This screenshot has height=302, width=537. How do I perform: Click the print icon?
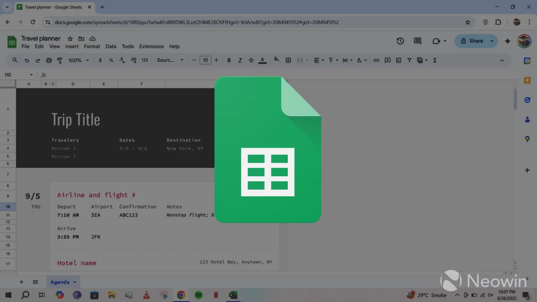49,60
